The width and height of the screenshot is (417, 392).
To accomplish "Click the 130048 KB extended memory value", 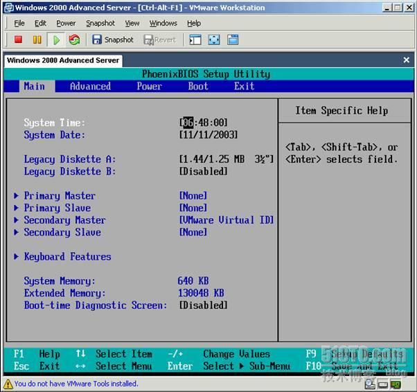I will (201, 293).
